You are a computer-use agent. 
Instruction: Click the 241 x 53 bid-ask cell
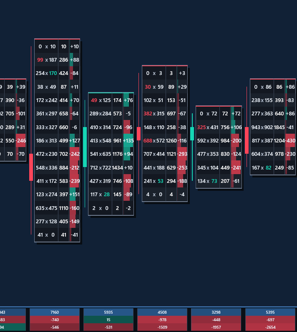154,181
